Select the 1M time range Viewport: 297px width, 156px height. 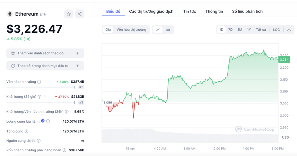[240, 30]
